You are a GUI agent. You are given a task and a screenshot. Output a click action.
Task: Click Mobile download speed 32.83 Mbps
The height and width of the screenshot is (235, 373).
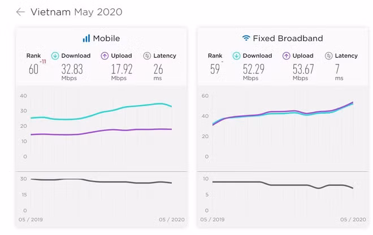tap(72, 69)
